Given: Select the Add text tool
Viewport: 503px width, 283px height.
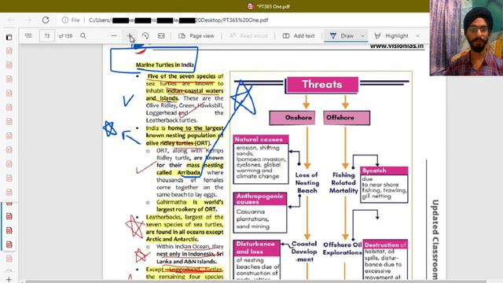Looking at the screenshot, I should [299, 36].
